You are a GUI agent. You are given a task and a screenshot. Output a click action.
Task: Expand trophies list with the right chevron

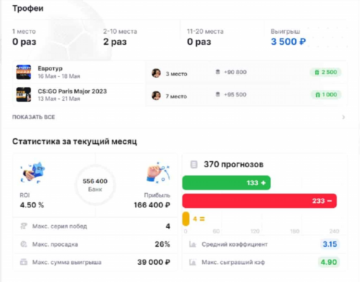[x=344, y=117]
